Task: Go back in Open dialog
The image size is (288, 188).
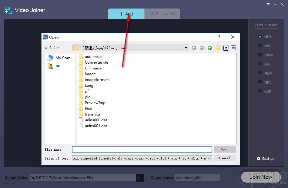Action: click(x=194, y=48)
